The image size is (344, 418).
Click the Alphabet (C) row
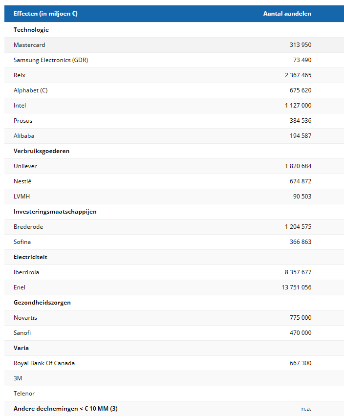pos(174,90)
